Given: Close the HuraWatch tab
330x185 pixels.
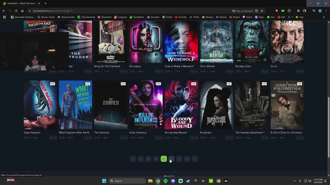Looking at the screenshot, I should [39, 4].
